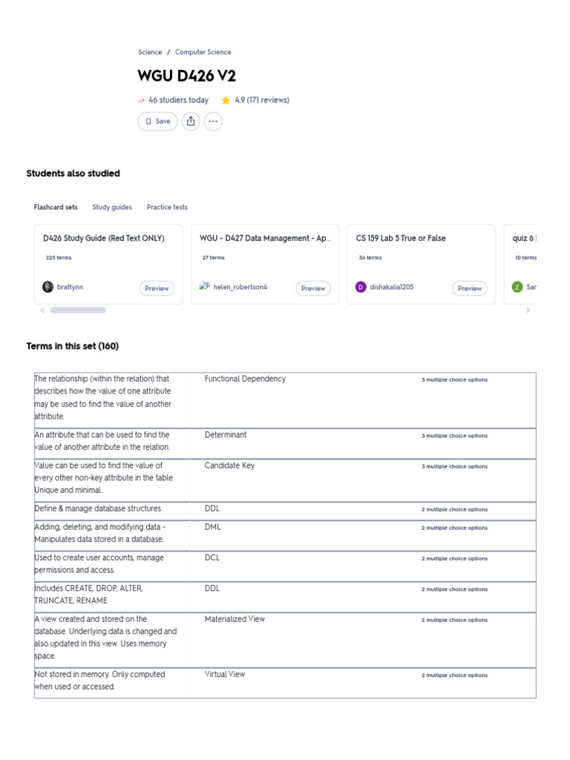Click the Save bookmark button
Viewport: 570px width, 760px height.
point(157,121)
